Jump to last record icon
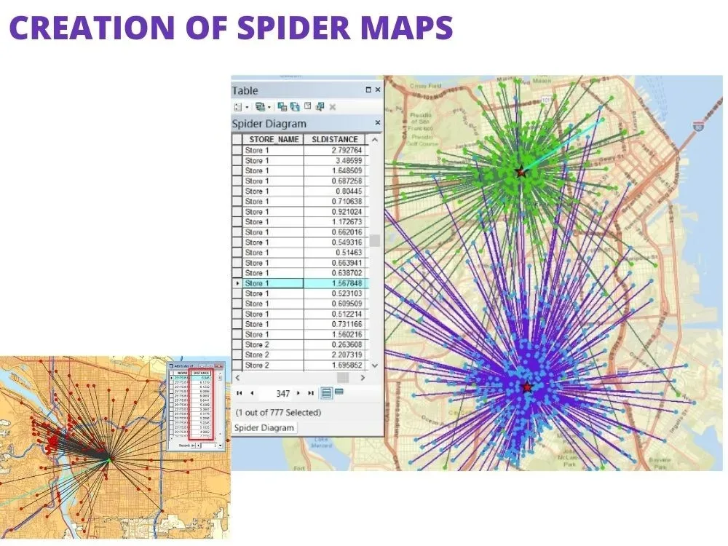This screenshot has width=728, height=546. pyautogui.click(x=311, y=393)
